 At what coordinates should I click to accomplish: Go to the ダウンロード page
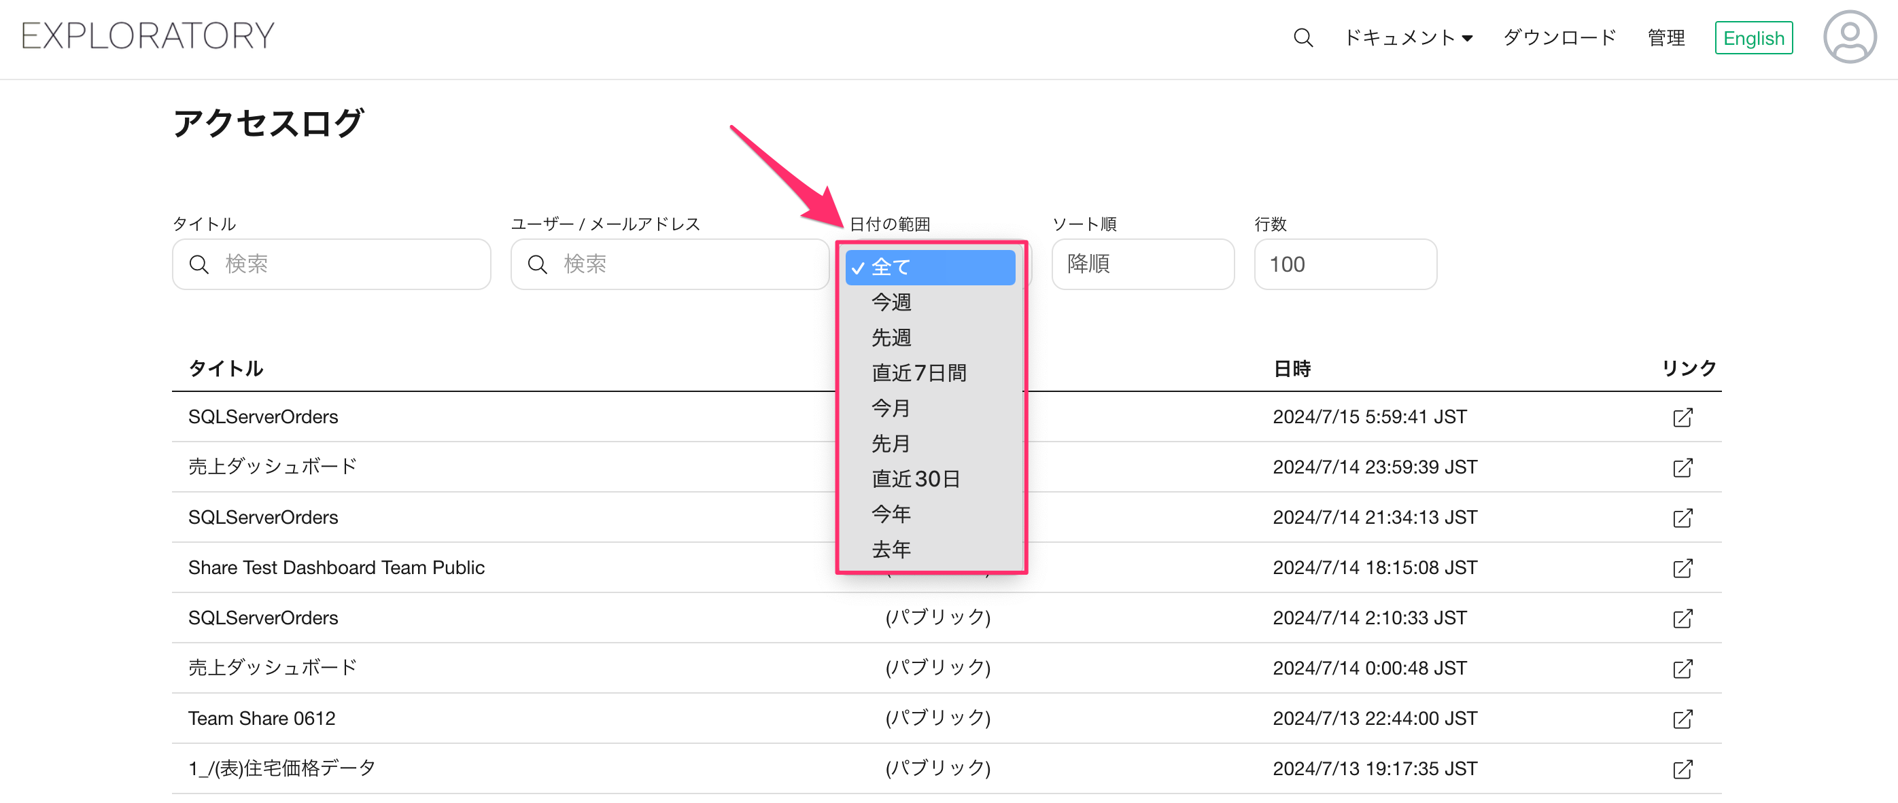tap(1559, 37)
